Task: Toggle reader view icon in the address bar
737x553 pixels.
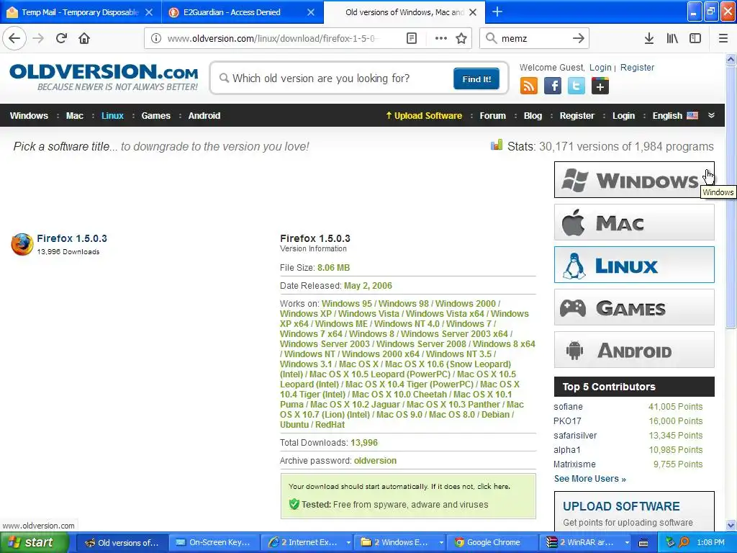Action: click(x=411, y=38)
